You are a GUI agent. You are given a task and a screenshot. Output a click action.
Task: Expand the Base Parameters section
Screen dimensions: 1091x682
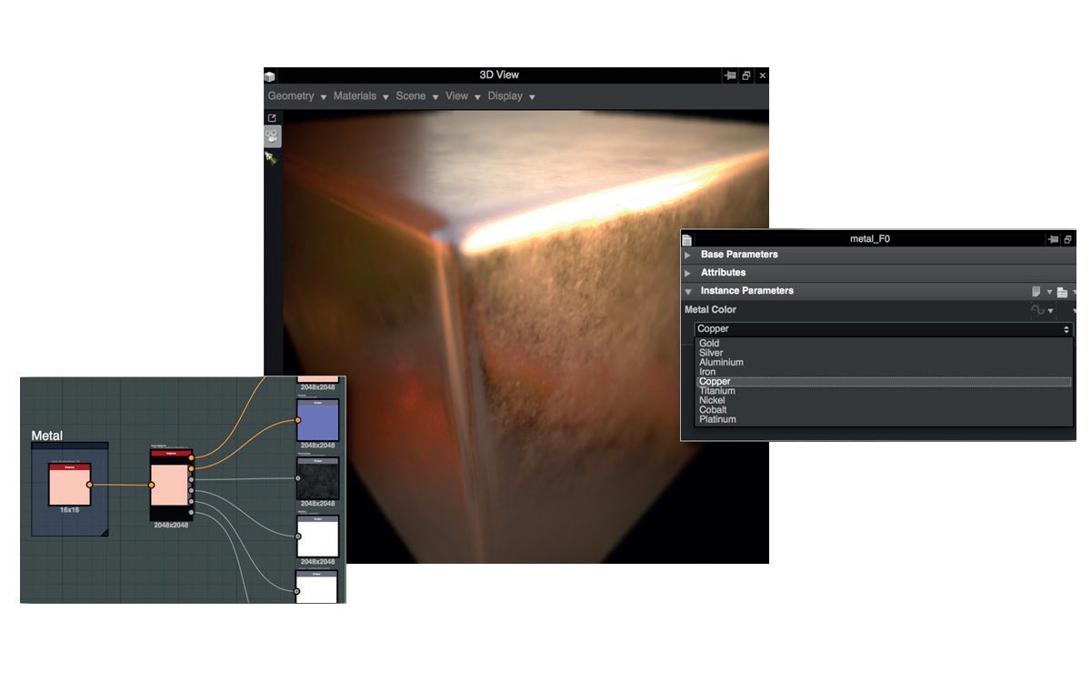[x=688, y=256]
